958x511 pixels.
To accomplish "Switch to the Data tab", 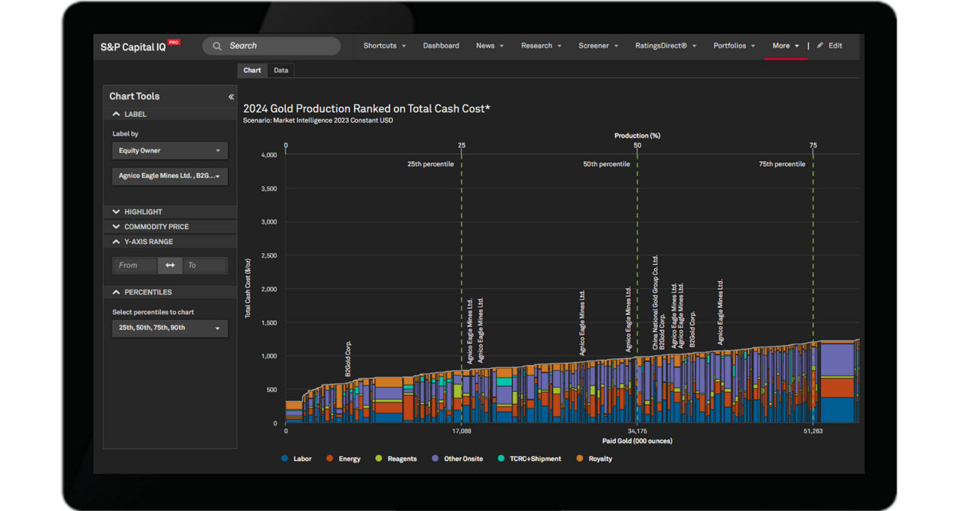I will (x=281, y=70).
